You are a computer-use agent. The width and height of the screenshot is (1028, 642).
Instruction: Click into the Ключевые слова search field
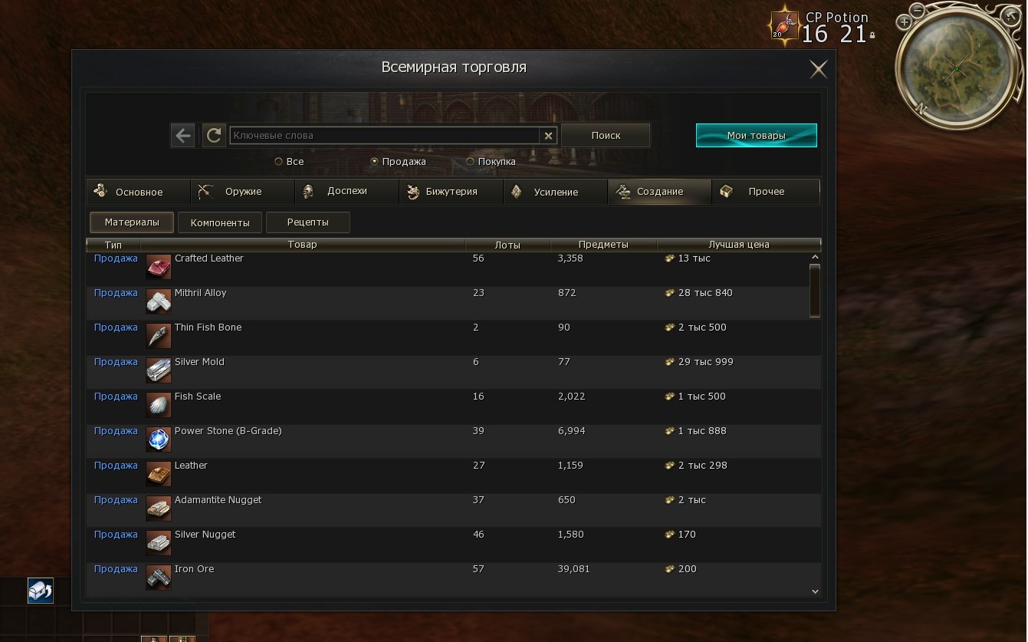pyautogui.click(x=385, y=136)
